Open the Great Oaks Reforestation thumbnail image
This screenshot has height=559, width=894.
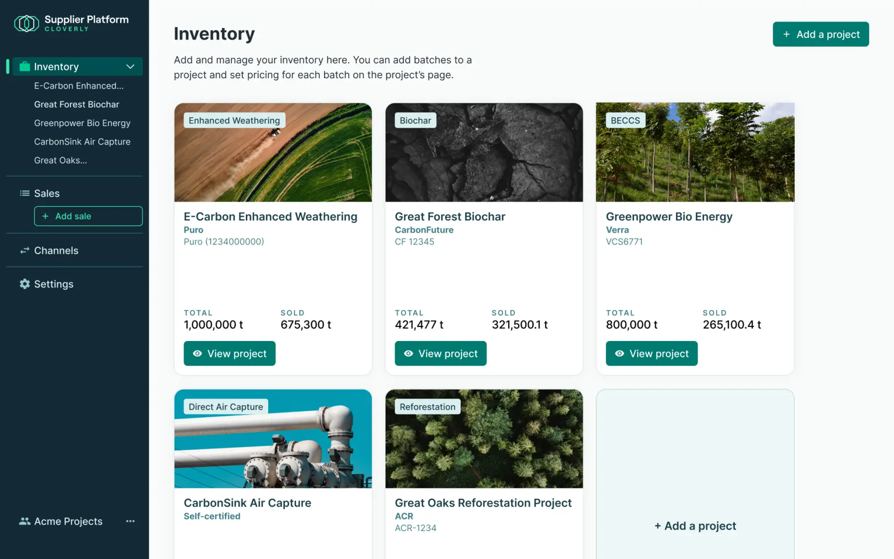pos(484,439)
